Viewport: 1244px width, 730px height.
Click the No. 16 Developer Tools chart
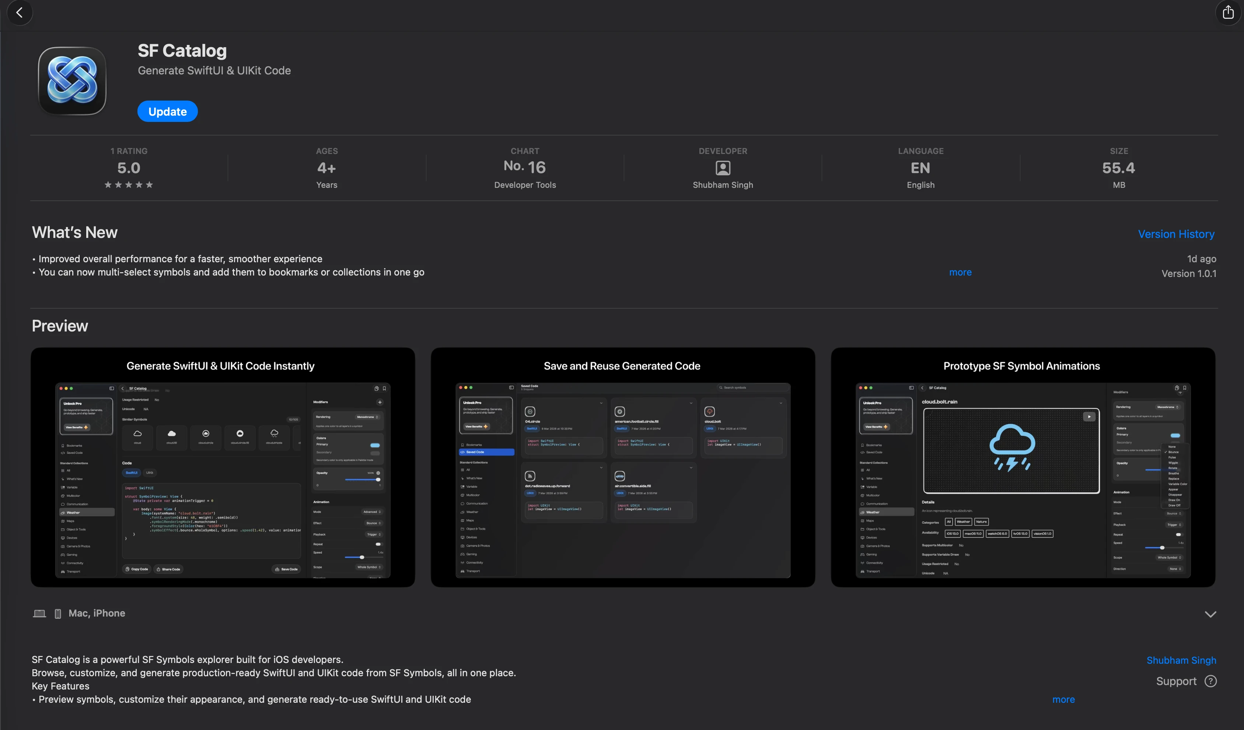[525, 168]
